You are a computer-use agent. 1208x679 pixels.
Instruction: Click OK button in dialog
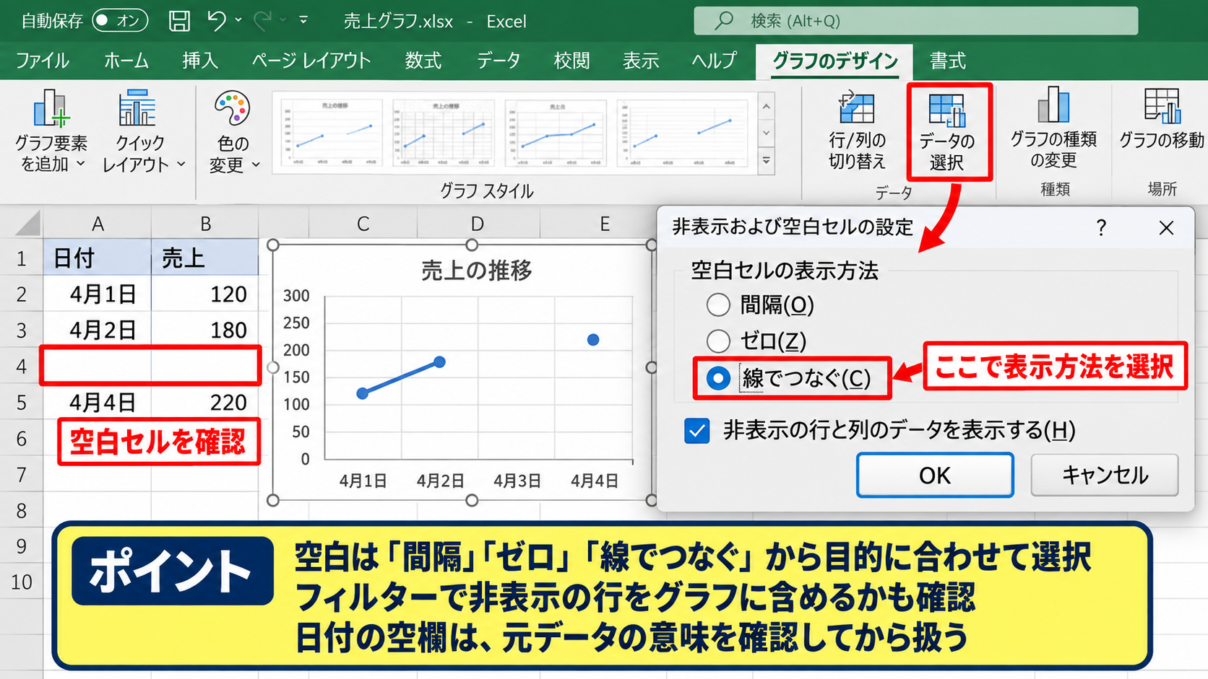[935, 476]
